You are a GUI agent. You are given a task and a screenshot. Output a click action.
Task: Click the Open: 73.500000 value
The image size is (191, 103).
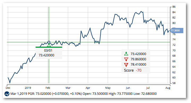point(95,94)
